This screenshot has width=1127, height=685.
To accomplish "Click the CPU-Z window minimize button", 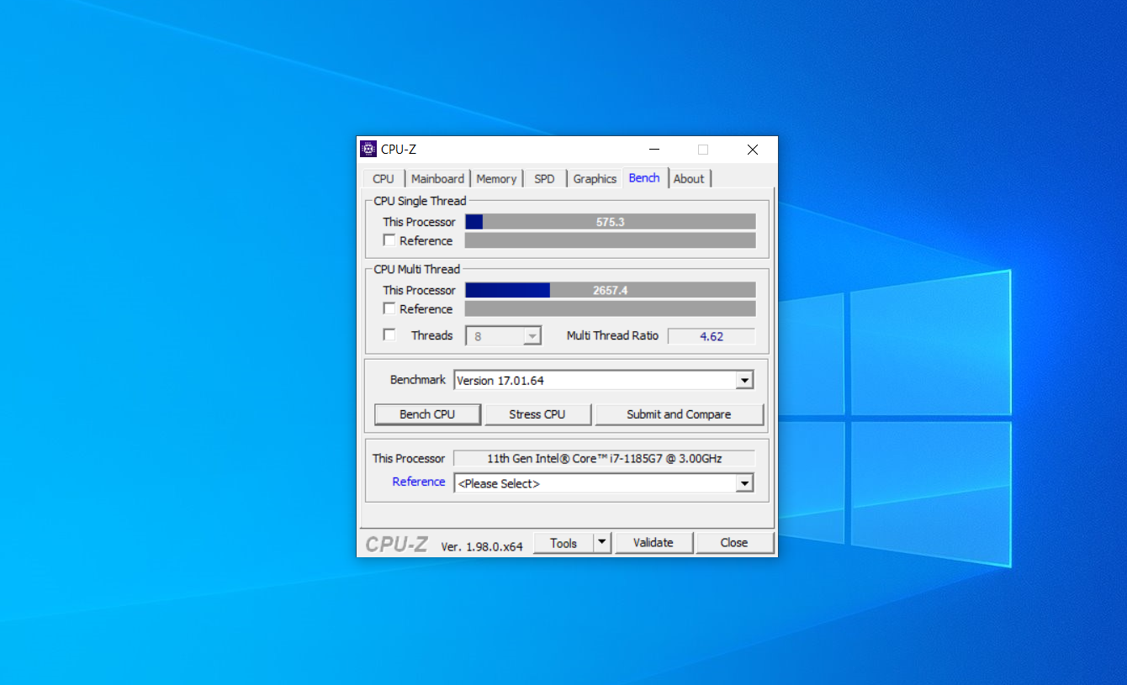I will tap(653, 150).
